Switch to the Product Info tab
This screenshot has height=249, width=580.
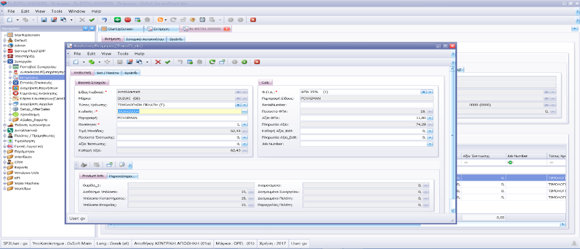(92, 176)
